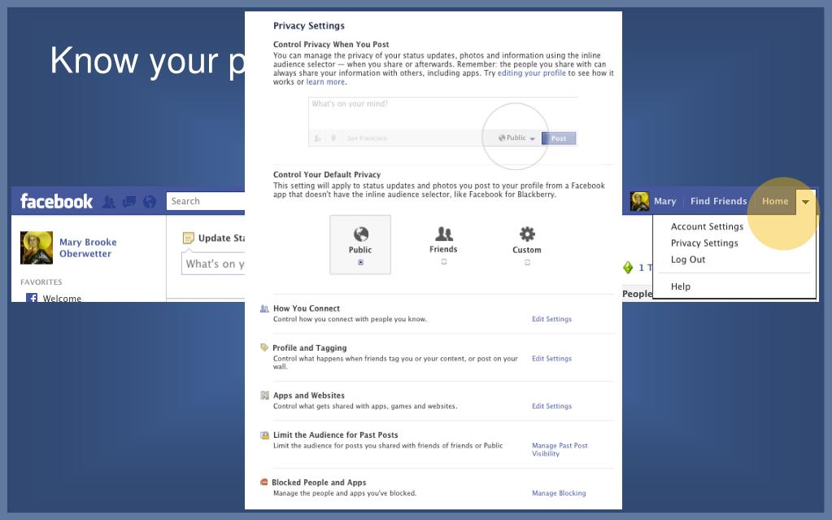Open the Public audience selector dropdown
The image size is (832, 520).
[x=516, y=138]
